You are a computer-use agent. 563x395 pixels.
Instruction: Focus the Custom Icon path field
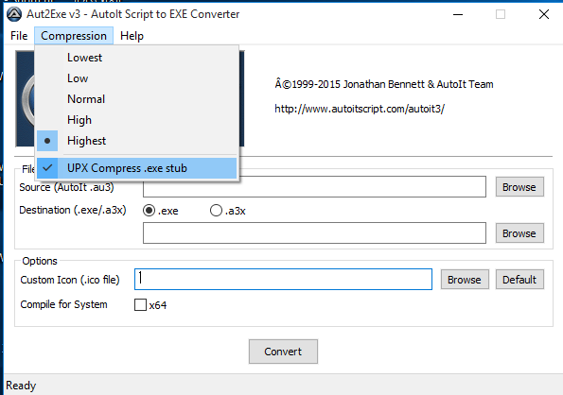pyautogui.click(x=283, y=279)
